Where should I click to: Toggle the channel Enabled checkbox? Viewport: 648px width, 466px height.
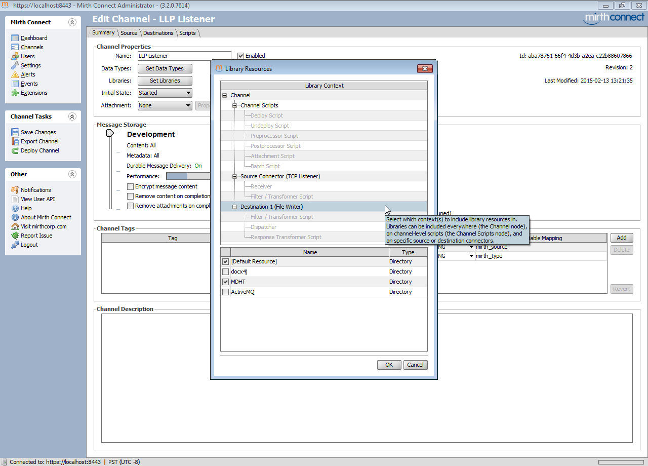[x=241, y=56]
